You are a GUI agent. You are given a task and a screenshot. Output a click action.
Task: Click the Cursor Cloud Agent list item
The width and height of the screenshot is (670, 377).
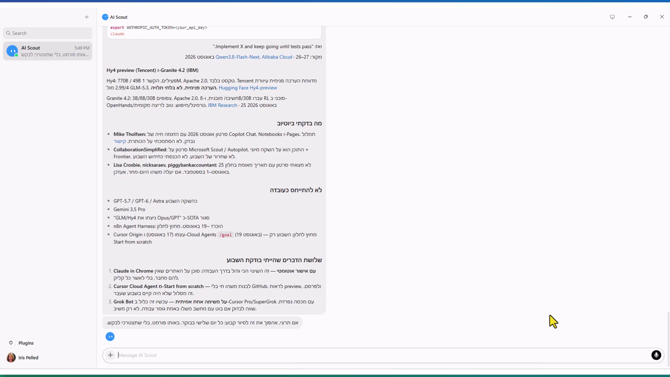click(217, 290)
